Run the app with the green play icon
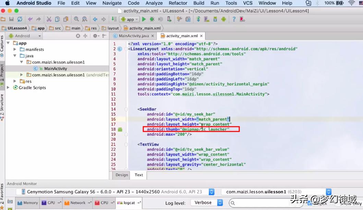Viewport: 363px width, 210px height. (144, 19)
